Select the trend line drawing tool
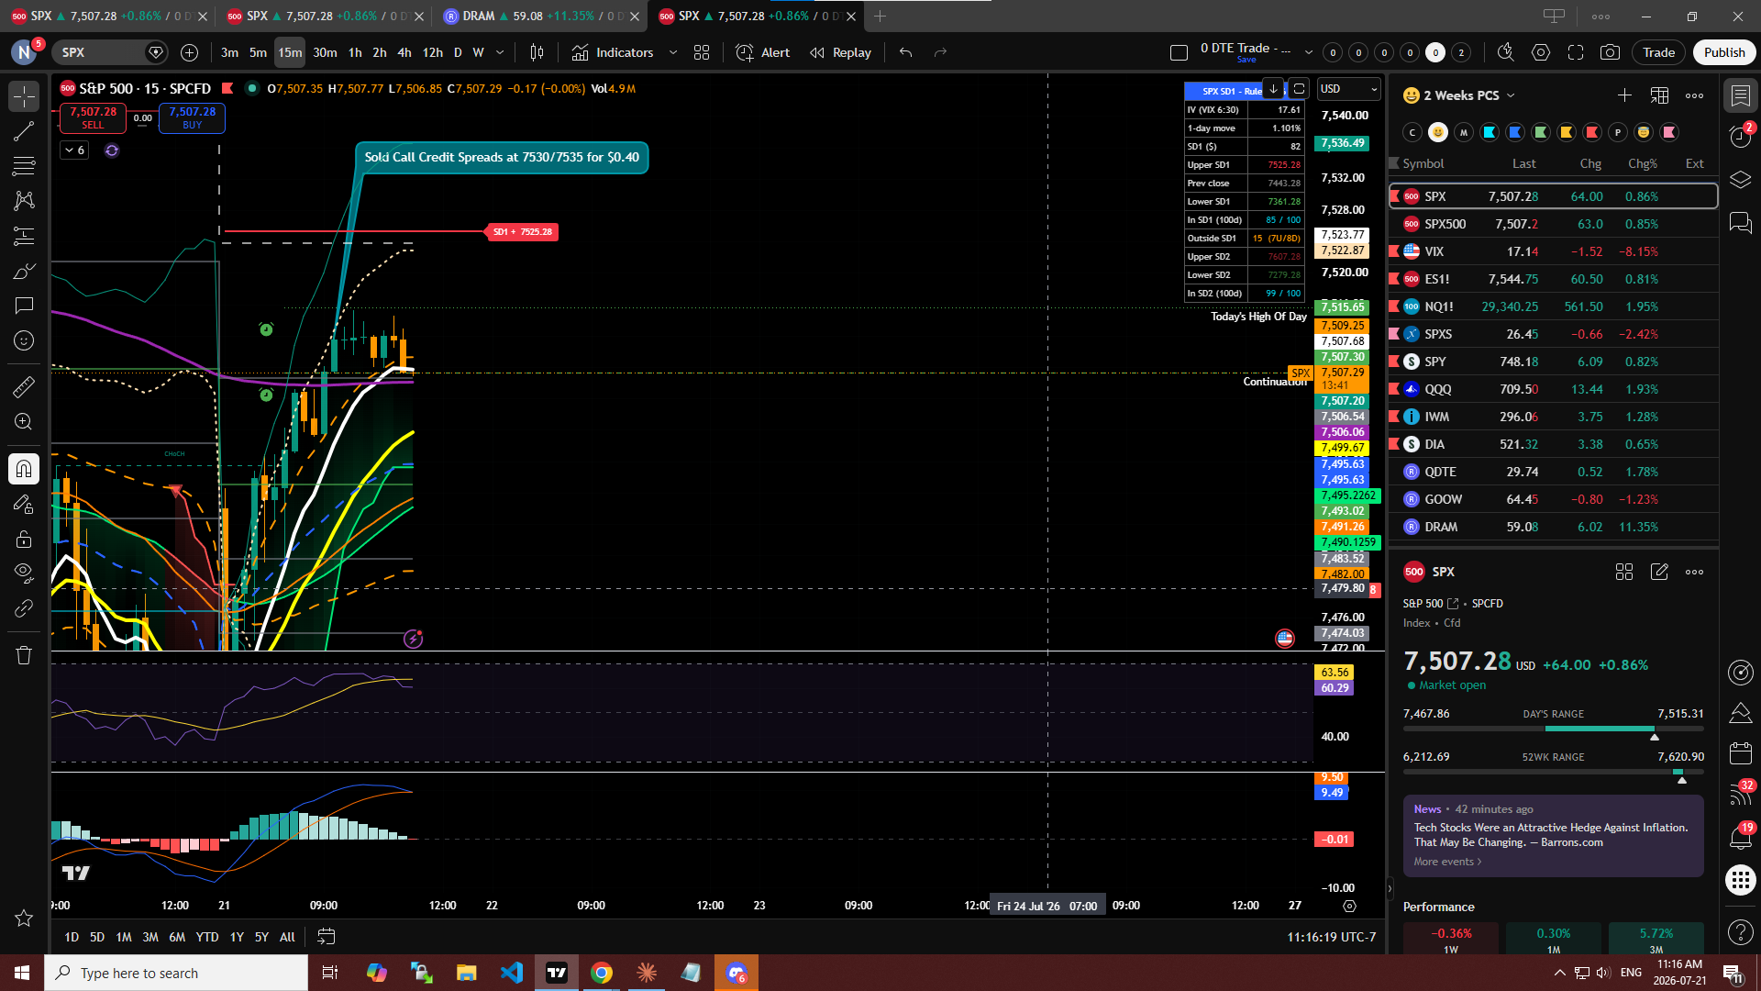Screen dimensions: 1761x991 (x=24, y=131)
